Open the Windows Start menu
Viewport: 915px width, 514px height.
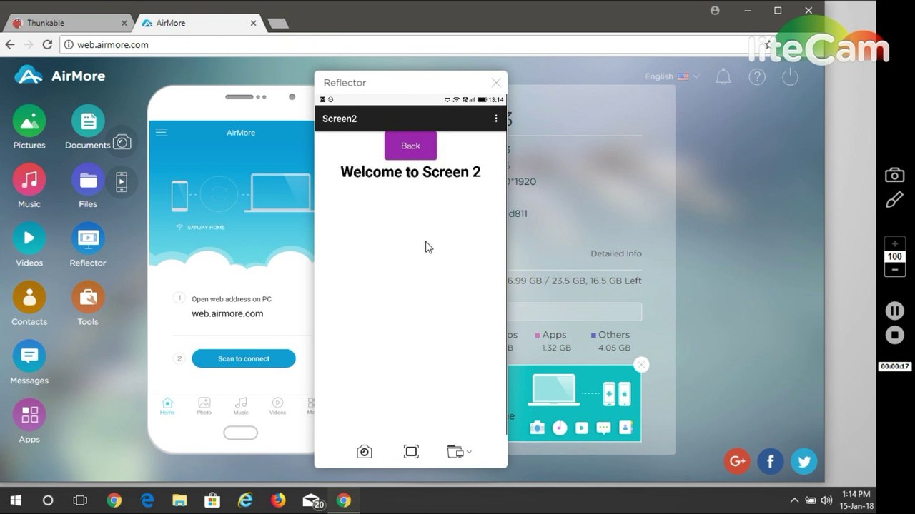coord(15,500)
